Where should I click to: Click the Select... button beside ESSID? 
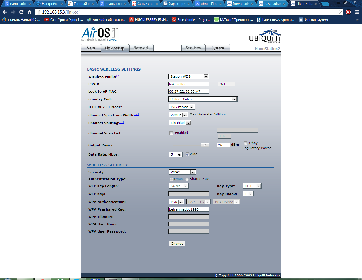226,84
